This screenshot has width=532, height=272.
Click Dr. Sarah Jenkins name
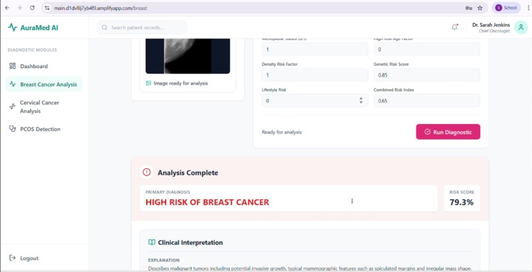tap(490, 25)
